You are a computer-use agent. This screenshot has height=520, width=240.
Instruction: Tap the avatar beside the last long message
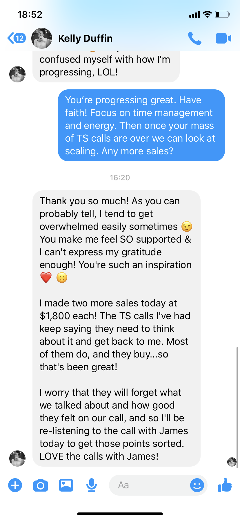tap(17, 458)
